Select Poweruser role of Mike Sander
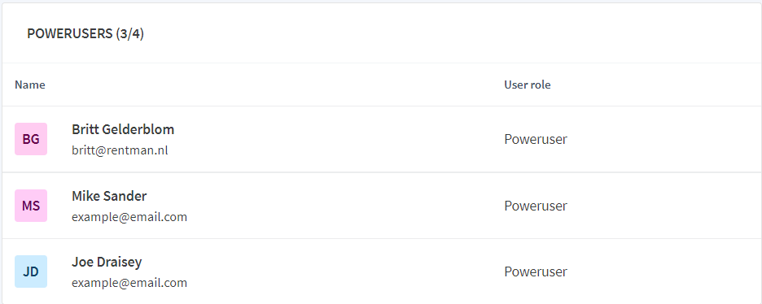The image size is (762, 304). point(536,206)
